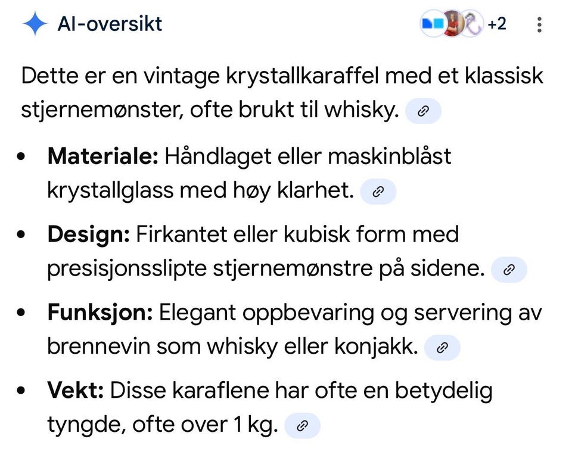Open source link after Design bullet
This screenshot has height=473, width=572.
[509, 270]
